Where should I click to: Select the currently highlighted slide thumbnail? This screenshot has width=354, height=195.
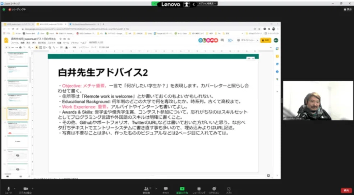pos(18,114)
